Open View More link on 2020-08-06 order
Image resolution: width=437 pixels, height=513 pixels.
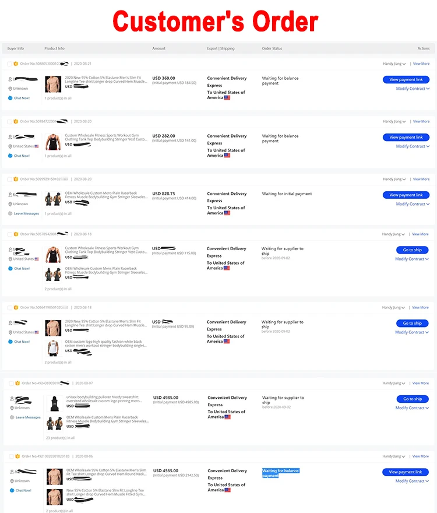pos(421,456)
